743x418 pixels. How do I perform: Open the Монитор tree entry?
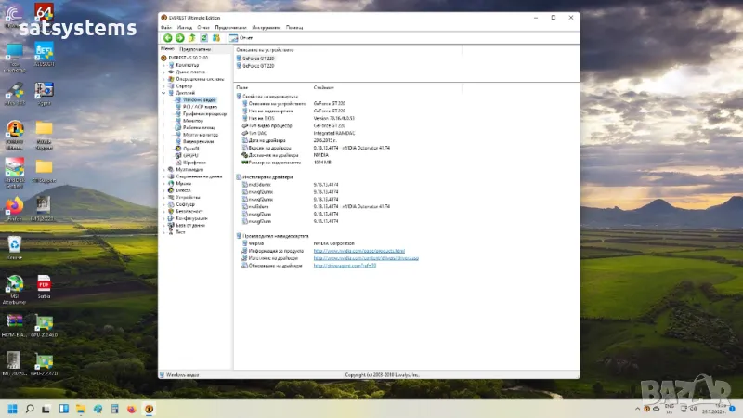[193, 121]
